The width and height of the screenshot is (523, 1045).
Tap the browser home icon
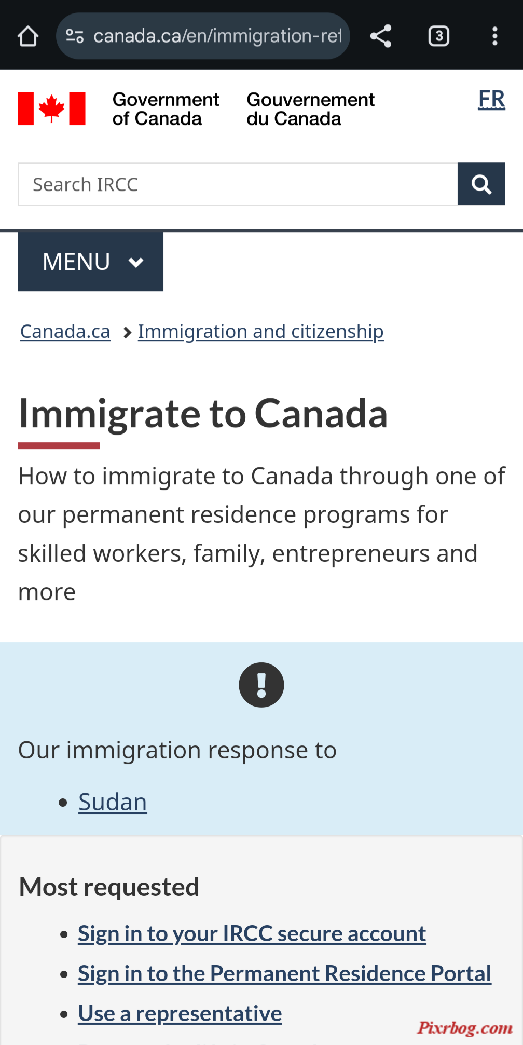click(x=28, y=36)
